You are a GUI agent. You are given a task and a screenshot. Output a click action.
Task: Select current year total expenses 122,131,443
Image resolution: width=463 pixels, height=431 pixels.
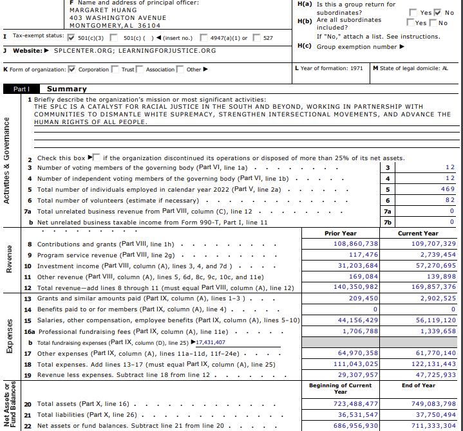pyautogui.click(x=434, y=363)
